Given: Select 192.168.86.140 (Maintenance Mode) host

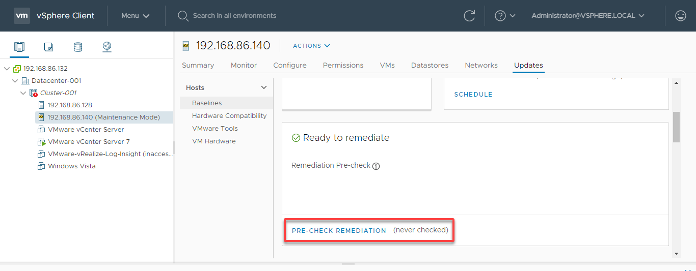Looking at the screenshot, I should 104,117.
